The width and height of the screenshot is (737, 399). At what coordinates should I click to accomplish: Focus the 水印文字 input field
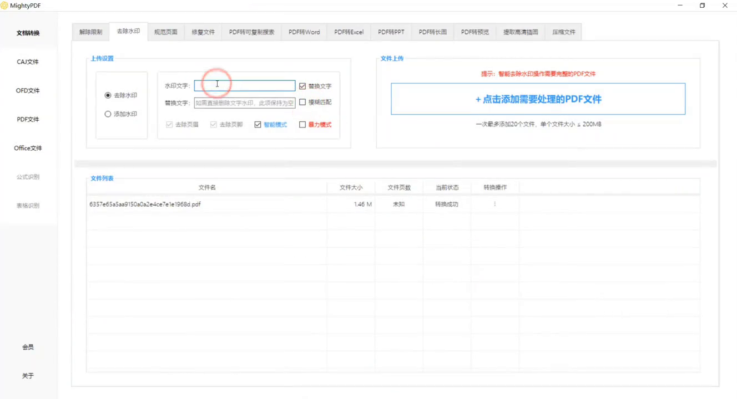245,86
